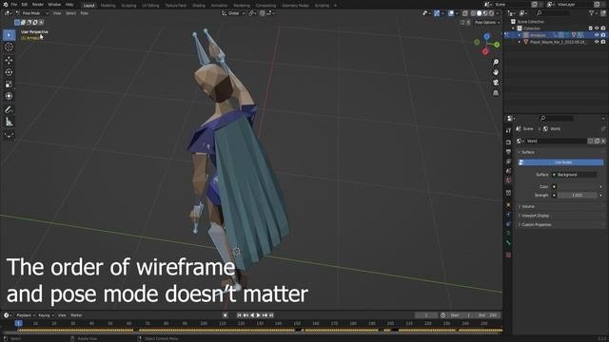Select the Select Box tool
Viewport: 609px width, 342px height.
9,35
